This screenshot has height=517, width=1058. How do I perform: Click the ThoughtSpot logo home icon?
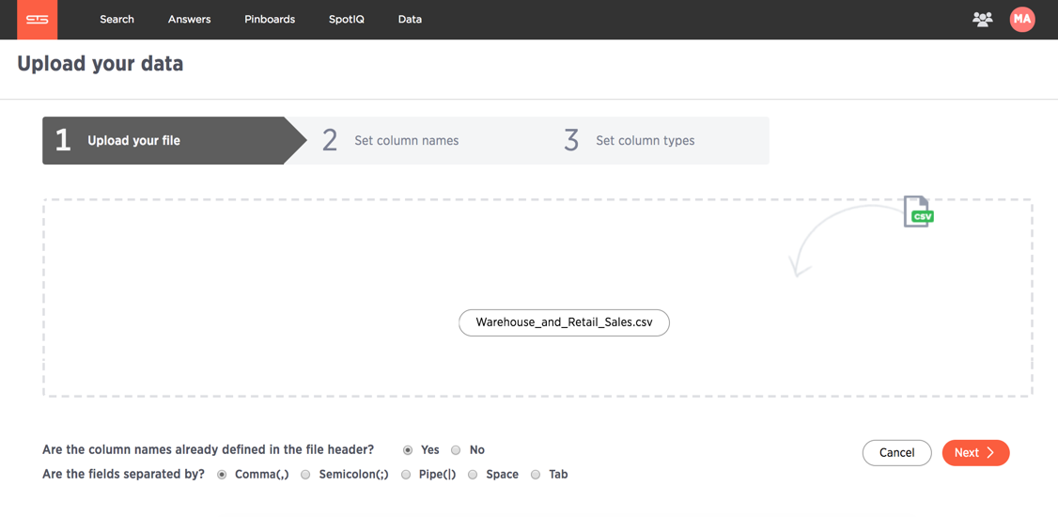(38, 20)
